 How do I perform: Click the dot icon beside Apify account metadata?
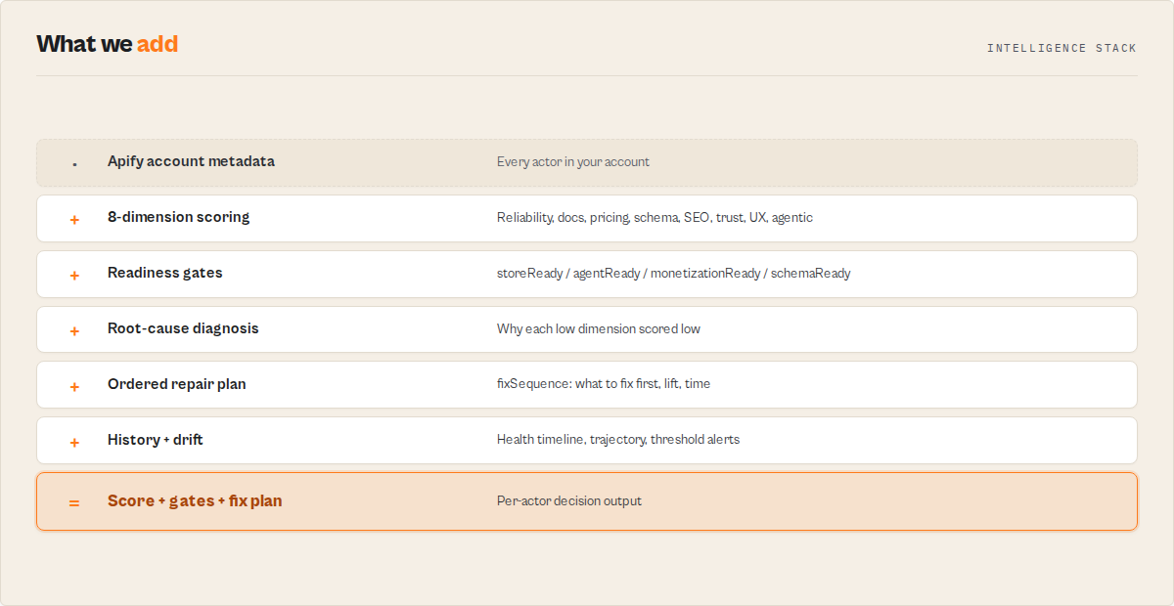pos(74,164)
